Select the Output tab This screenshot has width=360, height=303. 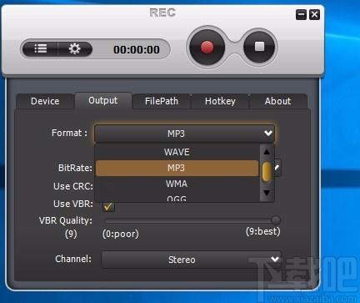tap(103, 100)
